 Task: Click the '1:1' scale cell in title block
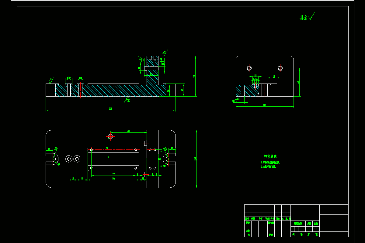click(x=316, y=229)
